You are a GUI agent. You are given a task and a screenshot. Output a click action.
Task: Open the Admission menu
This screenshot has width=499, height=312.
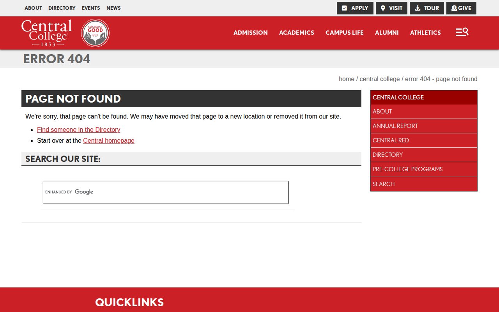[250, 33]
